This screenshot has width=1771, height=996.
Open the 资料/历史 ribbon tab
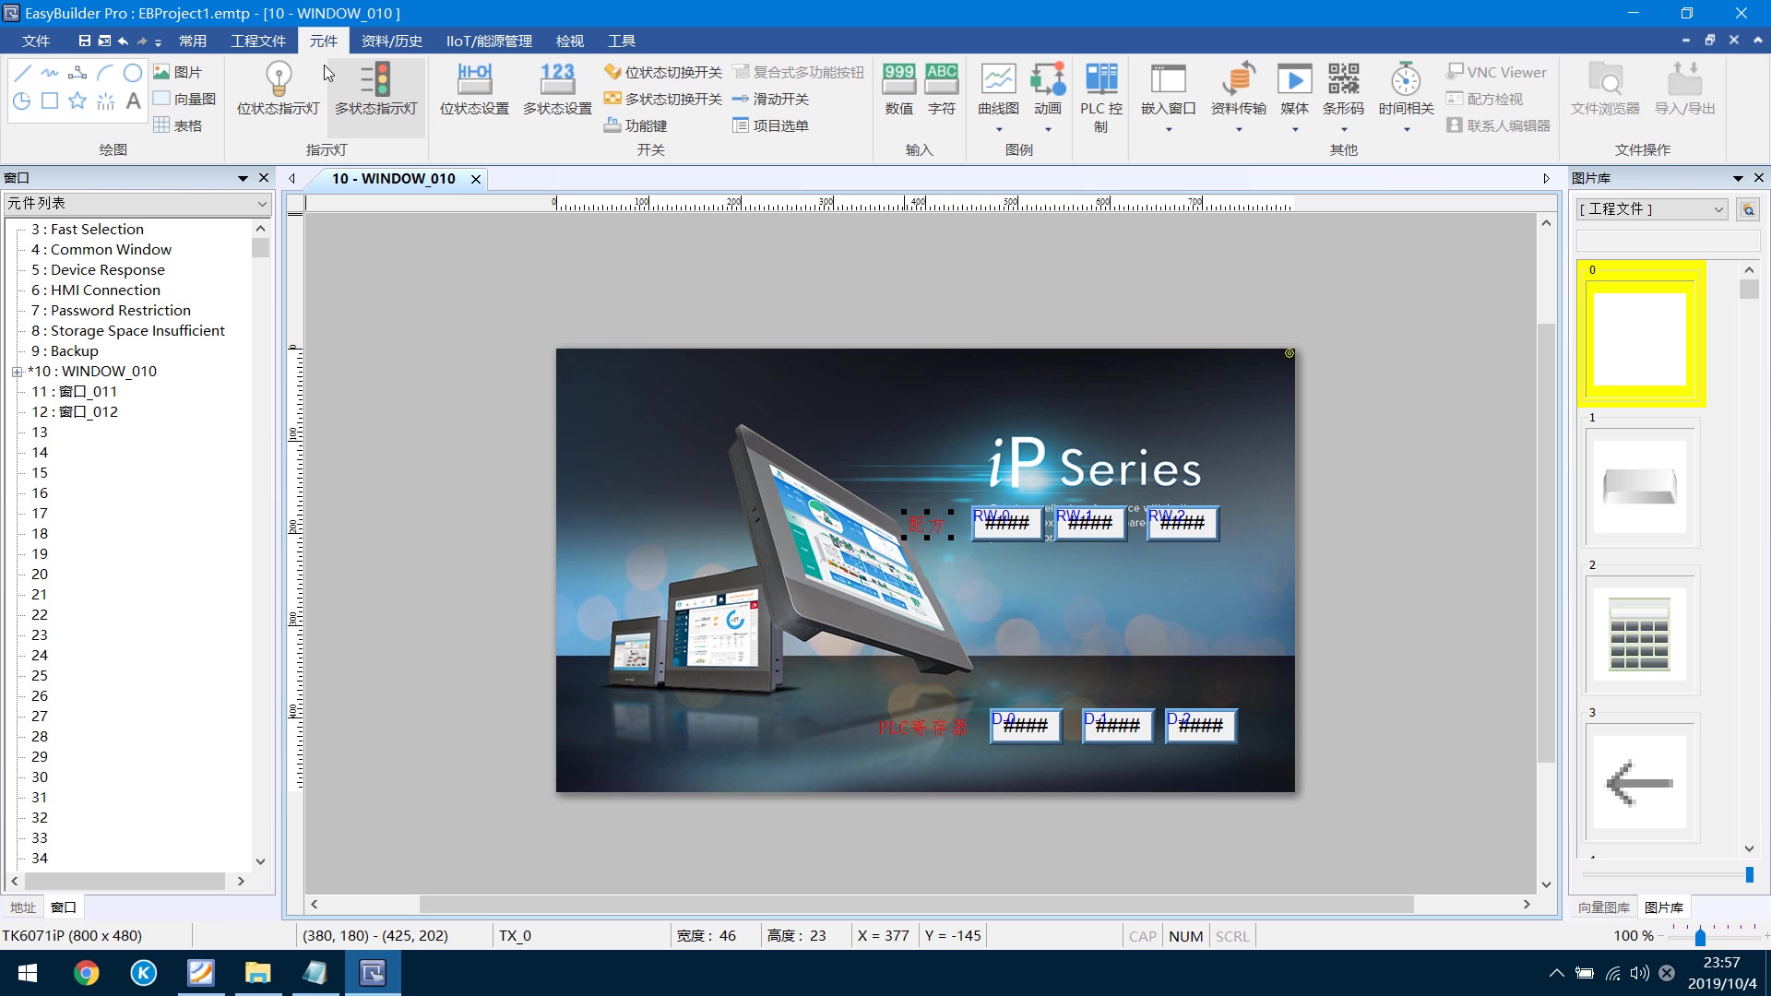(391, 41)
